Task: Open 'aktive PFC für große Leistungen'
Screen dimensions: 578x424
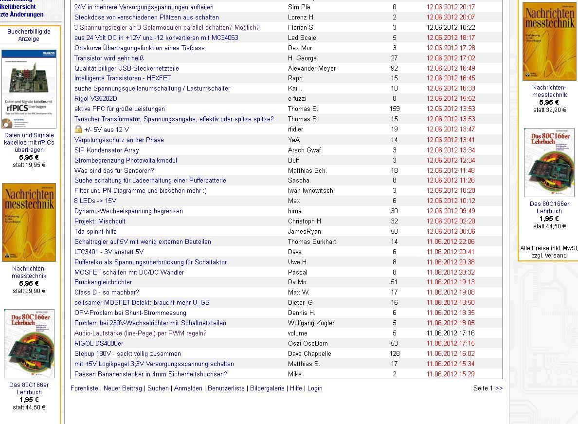Action: 119,109
